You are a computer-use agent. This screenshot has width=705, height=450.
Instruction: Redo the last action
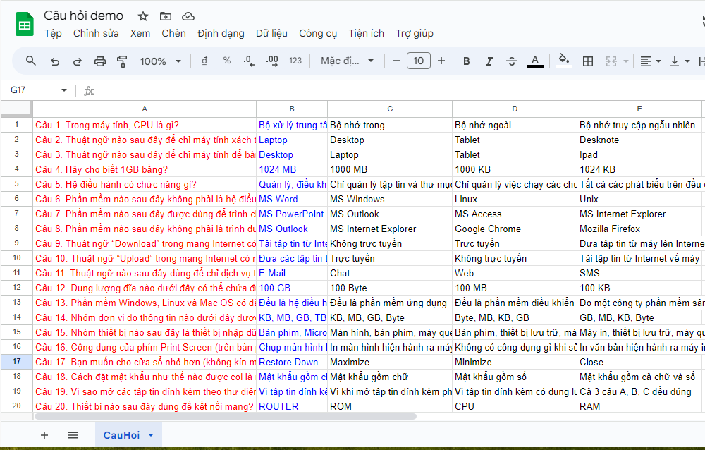tap(78, 61)
